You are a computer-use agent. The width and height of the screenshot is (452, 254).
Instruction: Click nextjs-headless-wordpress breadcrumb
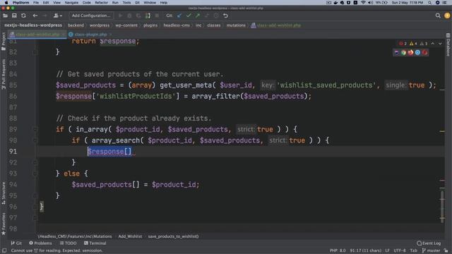click(x=33, y=25)
